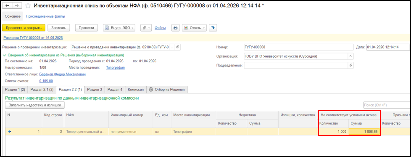The width and height of the screenshot is (411, 157).
Task: Select the шт unit cell
Action: (x=162, y=132)
